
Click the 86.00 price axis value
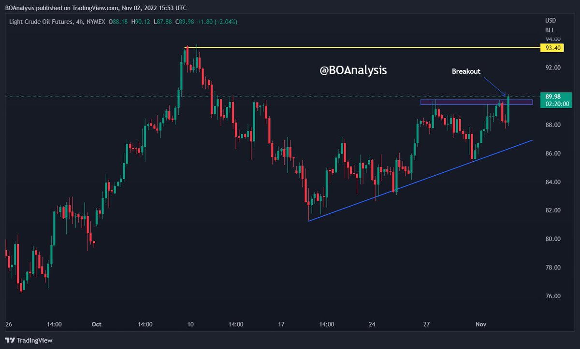(x=552, y=154)
